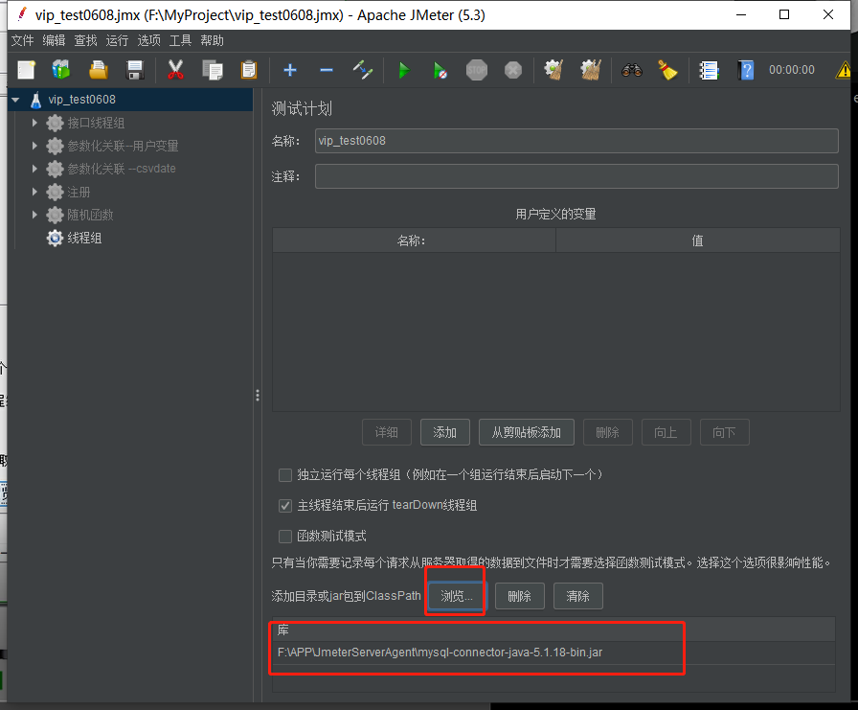Open the Templates icon
The height and width of the screenshot is (710, 858).
click(x=61, y=70)
